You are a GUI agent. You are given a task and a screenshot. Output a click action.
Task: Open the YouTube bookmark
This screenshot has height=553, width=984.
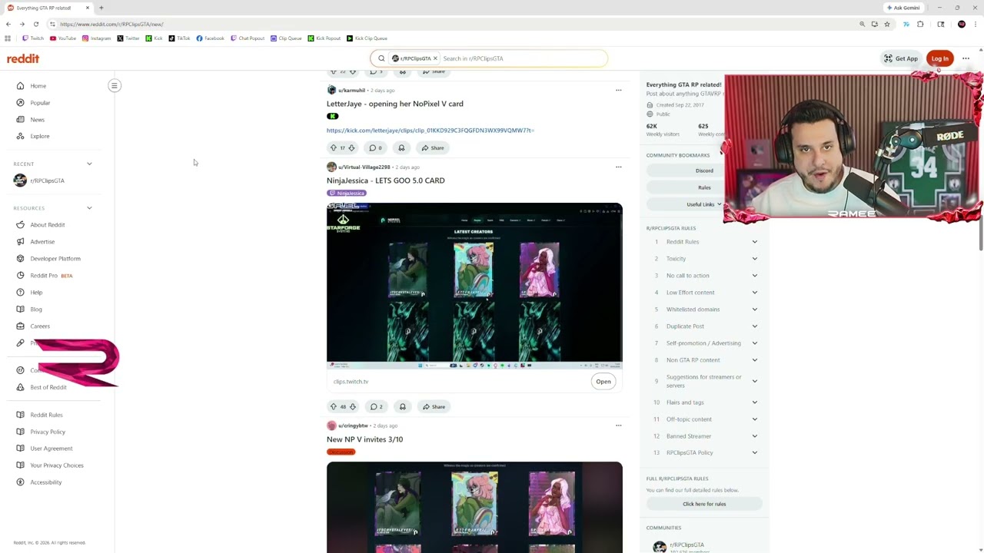(x=63, y=38)
